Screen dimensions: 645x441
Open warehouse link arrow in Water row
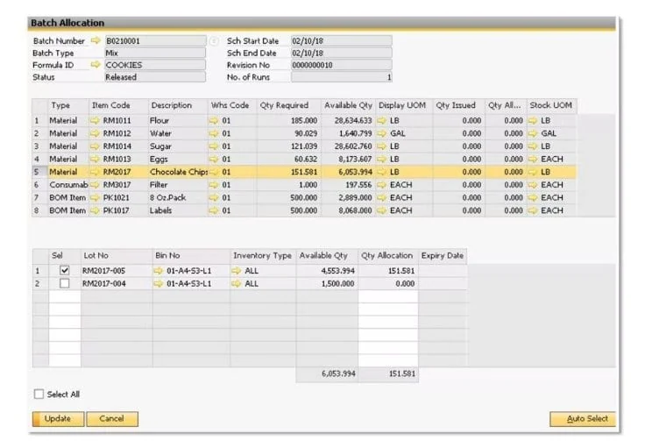point(214,133)
